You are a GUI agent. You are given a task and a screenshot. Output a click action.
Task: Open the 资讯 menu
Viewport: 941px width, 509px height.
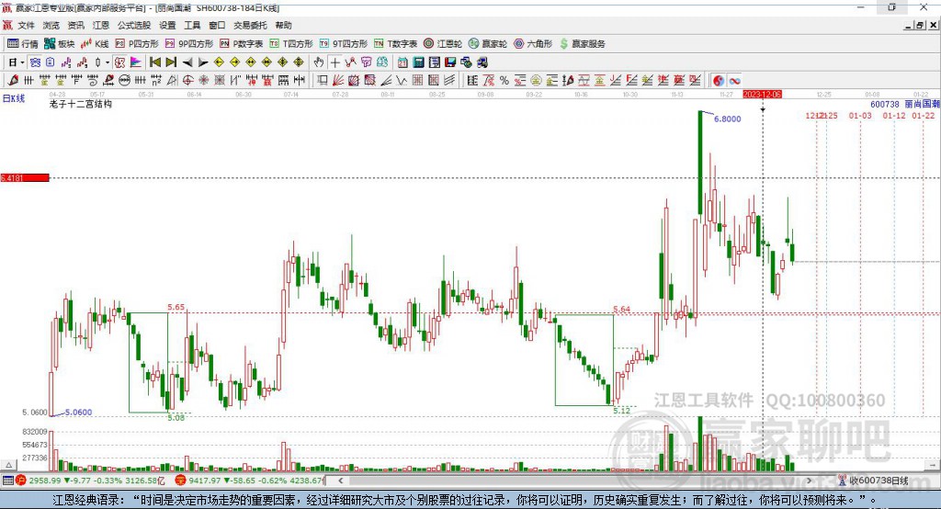(75, 25)
